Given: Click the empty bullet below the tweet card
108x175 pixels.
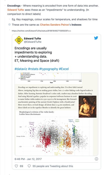Looking at the screenshot, I should click(x=10, y=174).
